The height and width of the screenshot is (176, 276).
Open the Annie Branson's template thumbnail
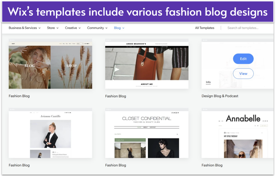point(147,64)
